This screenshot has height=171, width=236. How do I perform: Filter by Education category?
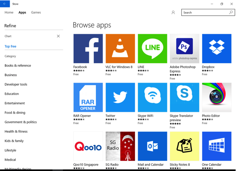12,94
